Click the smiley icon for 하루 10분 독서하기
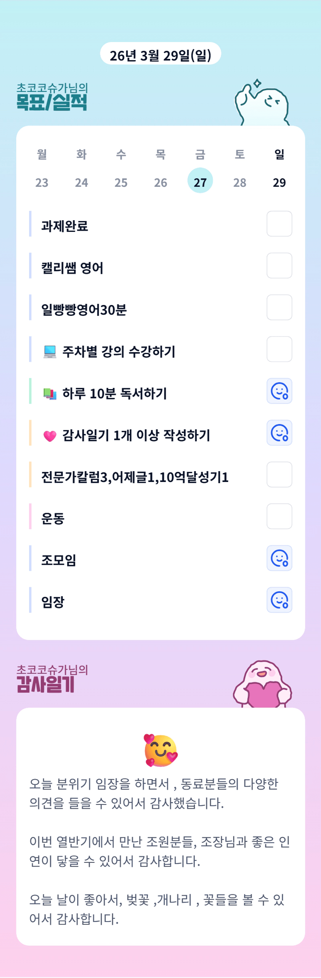 pyautogui.click(x=279, y=391)
